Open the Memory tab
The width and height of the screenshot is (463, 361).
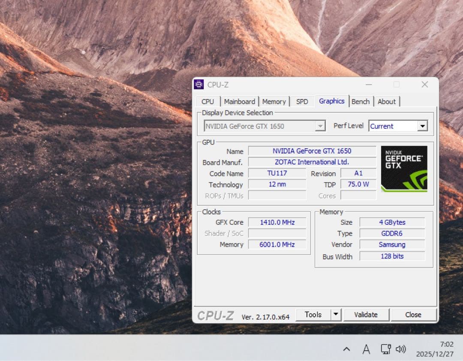(x=274, y=101)
